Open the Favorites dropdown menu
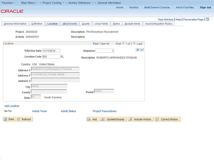The width and height of the screenshot is (214, 160). (x=8, y=3)
